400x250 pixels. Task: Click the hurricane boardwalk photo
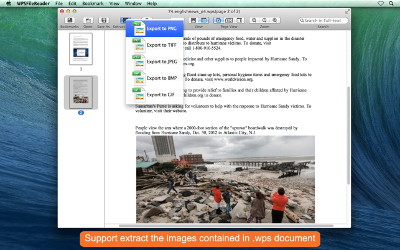point(226,179)
